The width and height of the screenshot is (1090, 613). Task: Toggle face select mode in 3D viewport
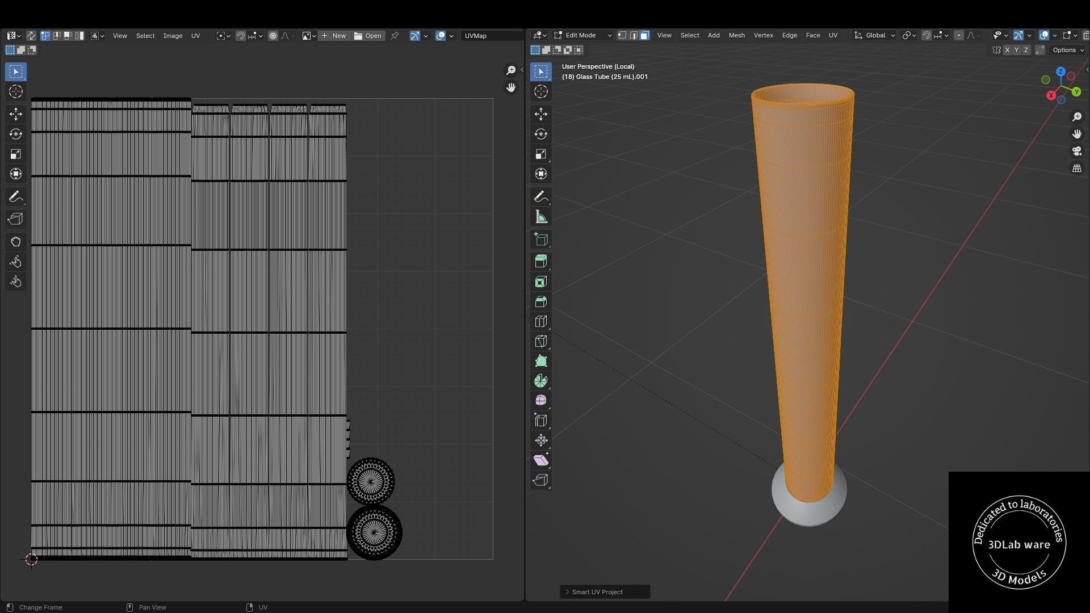point(645,35)
